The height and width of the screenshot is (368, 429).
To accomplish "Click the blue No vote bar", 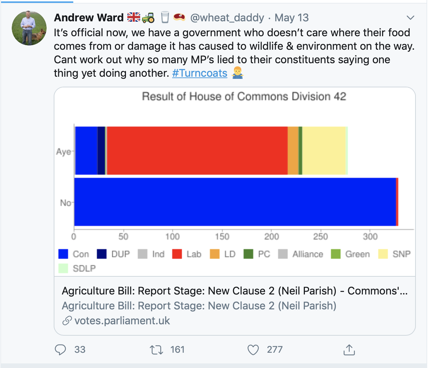I will tap(235, 202).
